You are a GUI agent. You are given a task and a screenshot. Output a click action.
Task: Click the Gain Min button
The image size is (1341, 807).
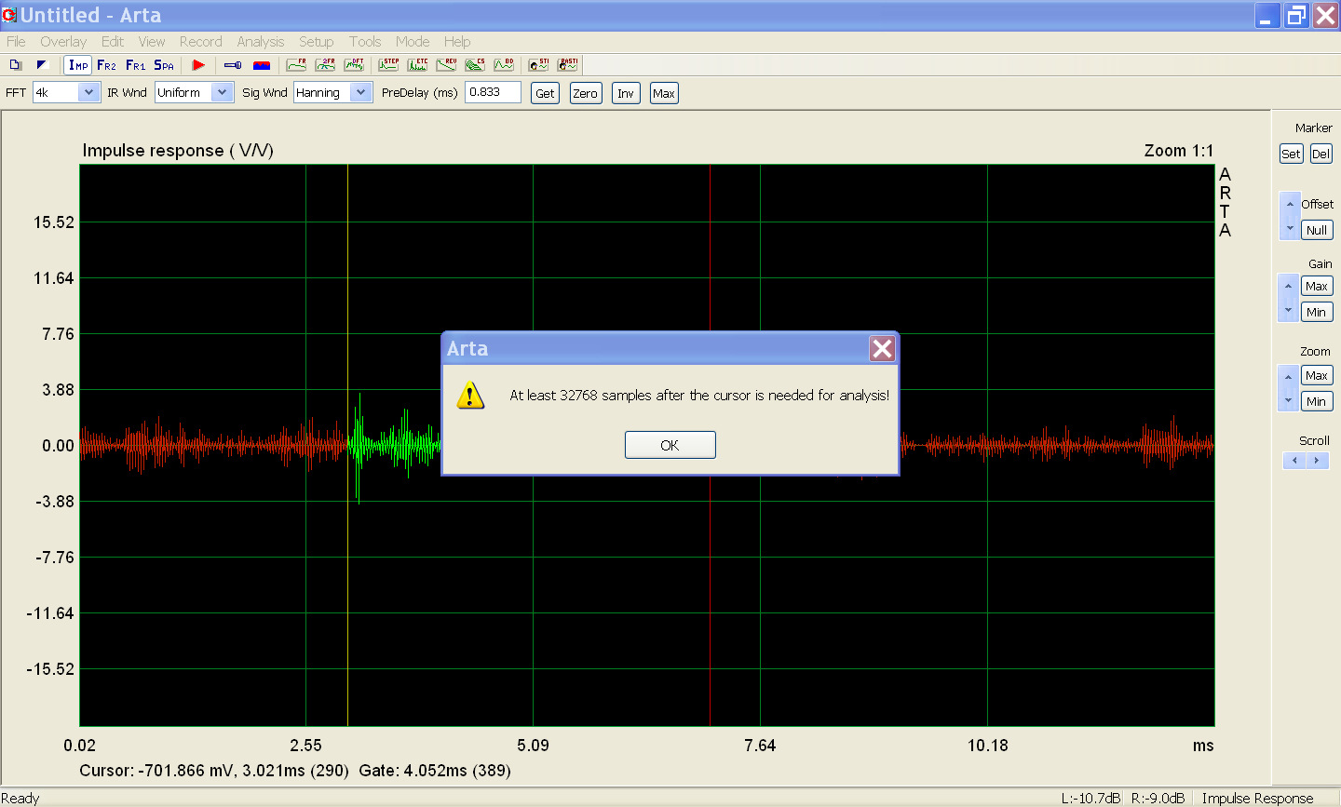click(1317, 312)
